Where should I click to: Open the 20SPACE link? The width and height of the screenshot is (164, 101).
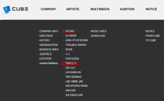click(x=46, y=54)
